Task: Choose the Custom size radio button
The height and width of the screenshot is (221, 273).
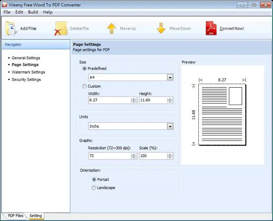Action: point(85,86)
